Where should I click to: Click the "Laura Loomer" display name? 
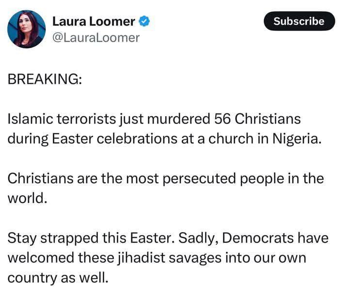[94, 22]
